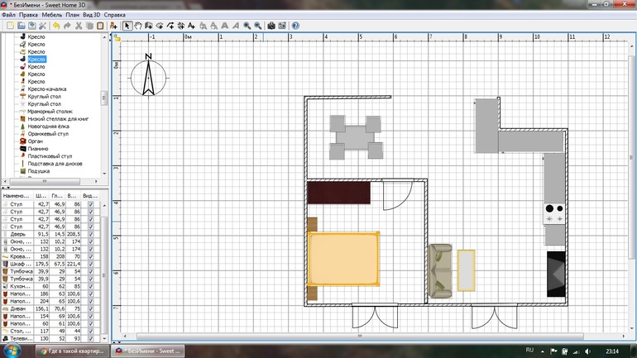Screen dimensions: 637x358
Task: Activate the Select arrow tool
Action: (x=127, y=26)
